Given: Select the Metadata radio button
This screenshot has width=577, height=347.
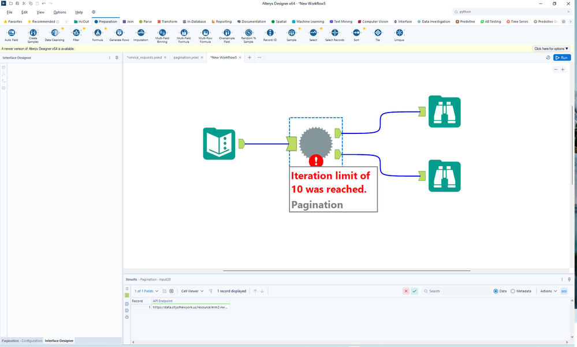Looking at the screenshot, I should pyautogui.click(x=513, y=291).
